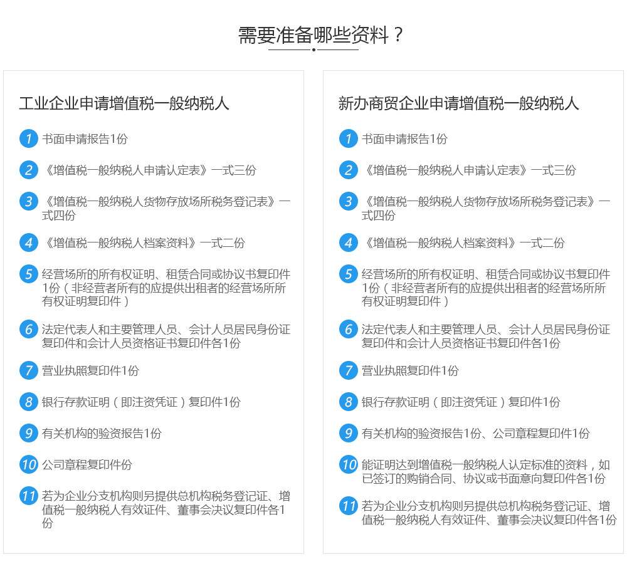The image size is (627, 579).
Task: Click 若为企业分支机构 item in 新办商贸企业 list
Action: 489,513
